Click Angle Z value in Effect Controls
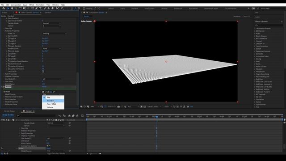The width and height of the screenshot is (286, 161). [x=45, y=44]
